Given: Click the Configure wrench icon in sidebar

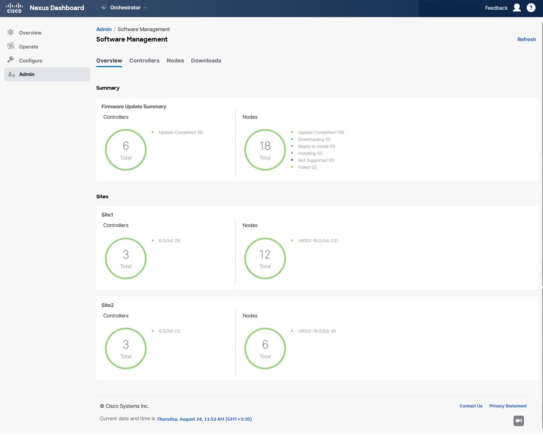Looking at the screenshot, I should point(11,60).
